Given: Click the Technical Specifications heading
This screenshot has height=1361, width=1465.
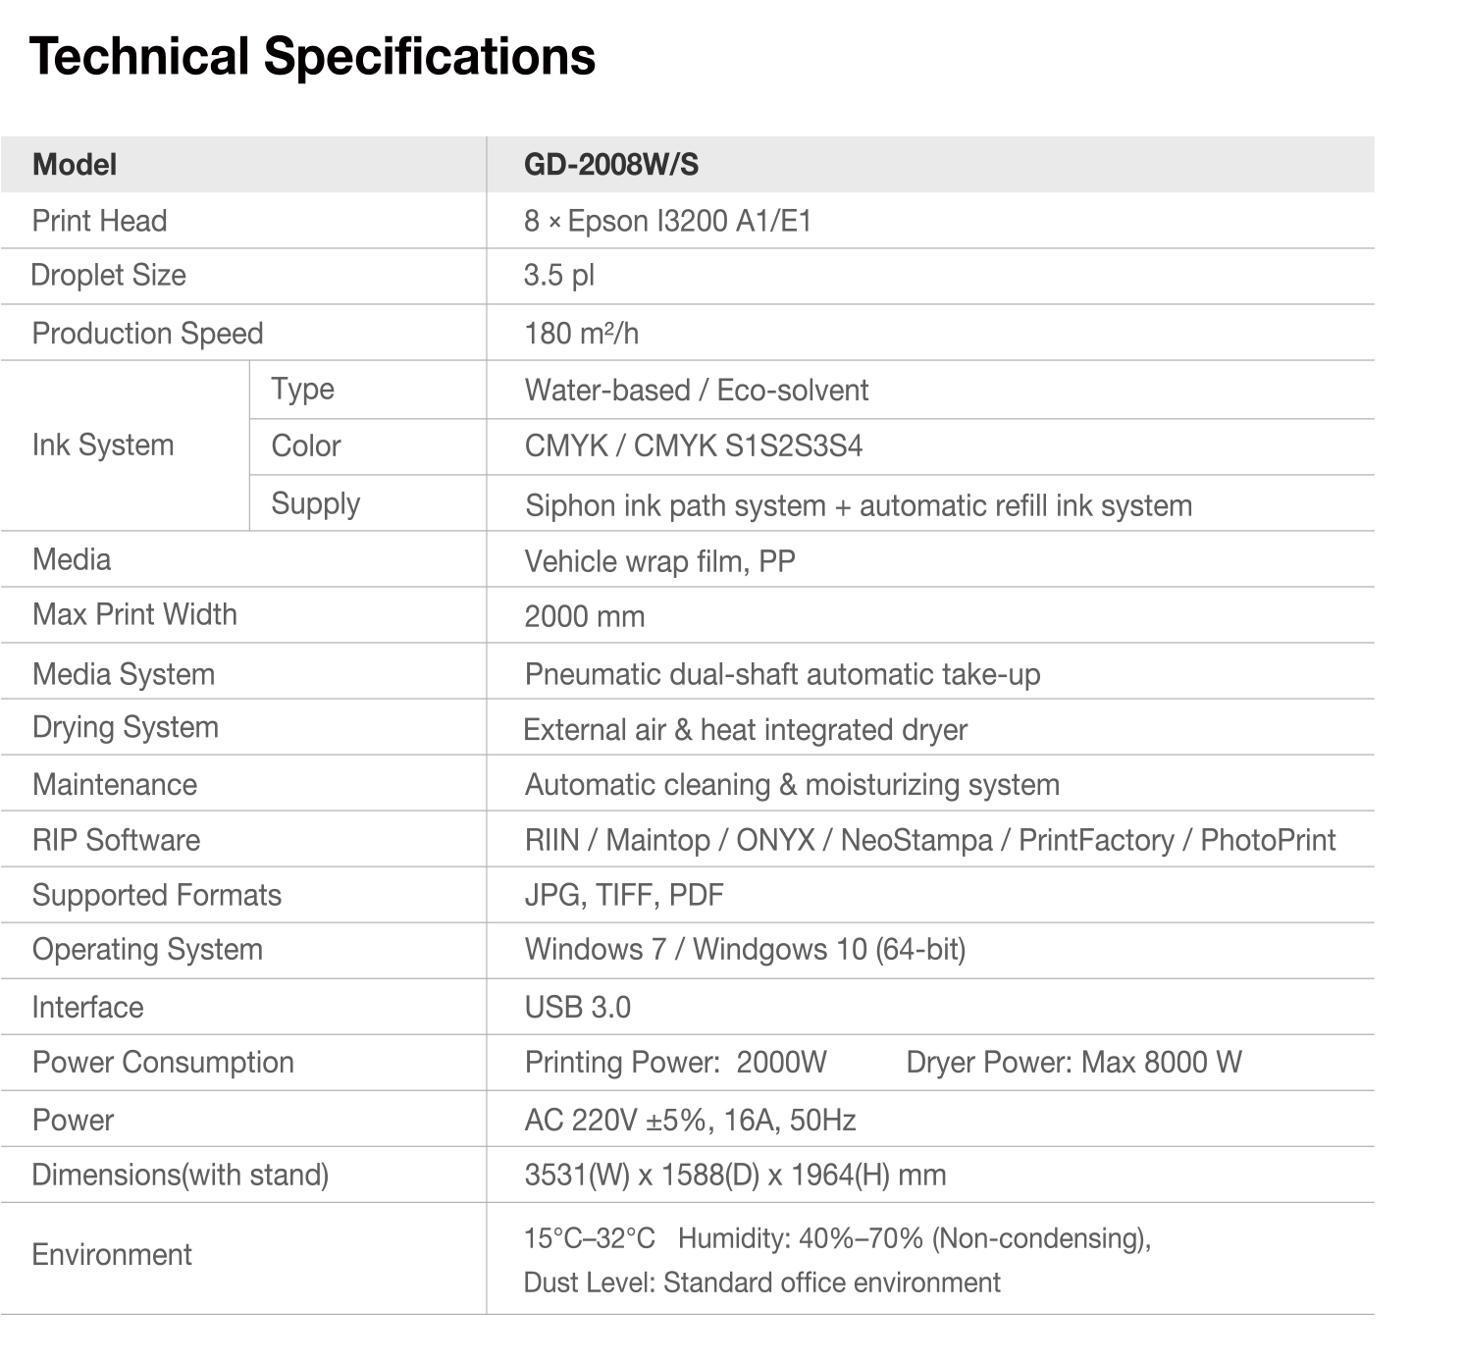Looking at the screenshot, I should pyautogui.click(x=312, y=56).
